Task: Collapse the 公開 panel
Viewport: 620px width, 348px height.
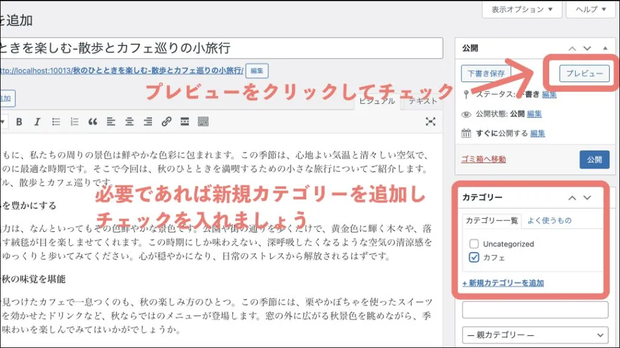Action: pyautogui.click(x=605, y=48)
